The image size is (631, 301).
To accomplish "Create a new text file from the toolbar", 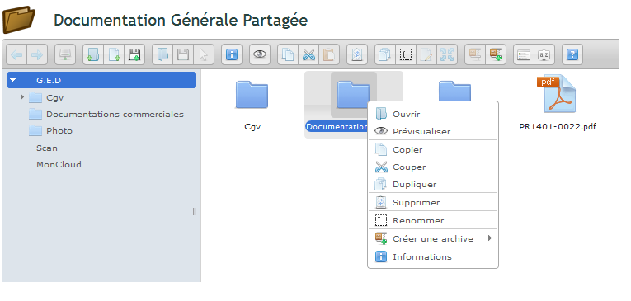I will tap(114, 54).
